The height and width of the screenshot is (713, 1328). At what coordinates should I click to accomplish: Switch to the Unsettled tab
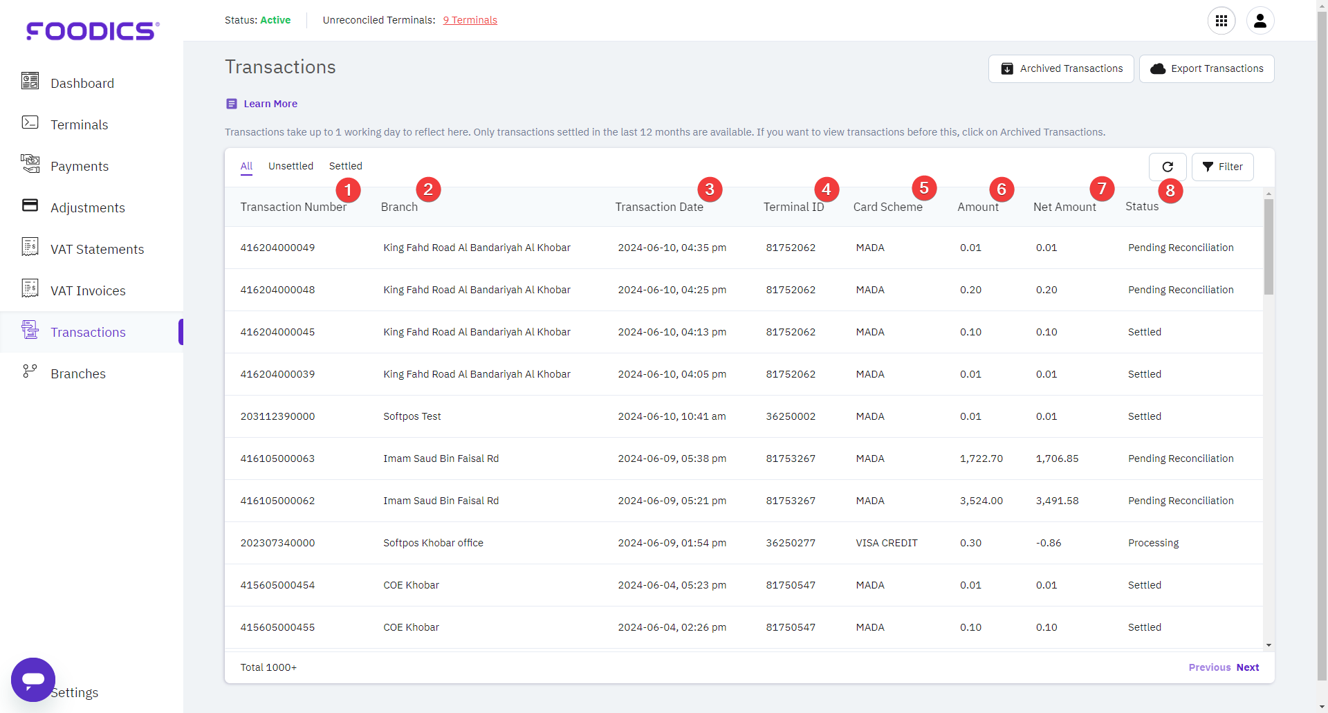tap(290, 166)
